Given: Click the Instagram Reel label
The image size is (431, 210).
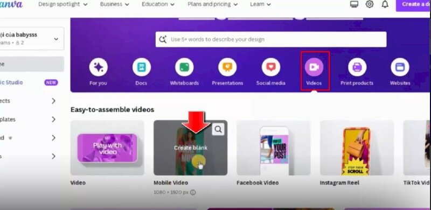Looking at the screenshot, I should click(x=339, y=183).
